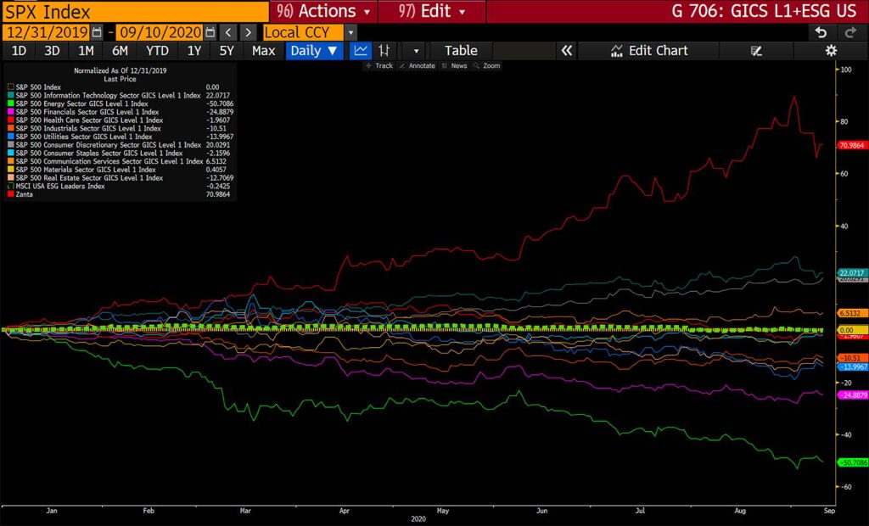This screenshot has height=526, width=869.
Task: Select the YTD range tab
Action: [157, 51]
